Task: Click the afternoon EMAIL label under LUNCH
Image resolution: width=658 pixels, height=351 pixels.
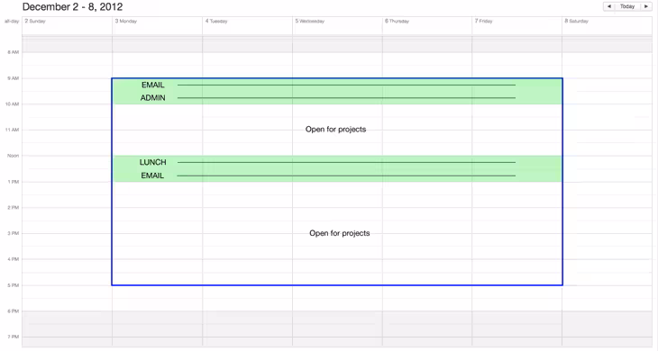Action: [x=152, y=175]
